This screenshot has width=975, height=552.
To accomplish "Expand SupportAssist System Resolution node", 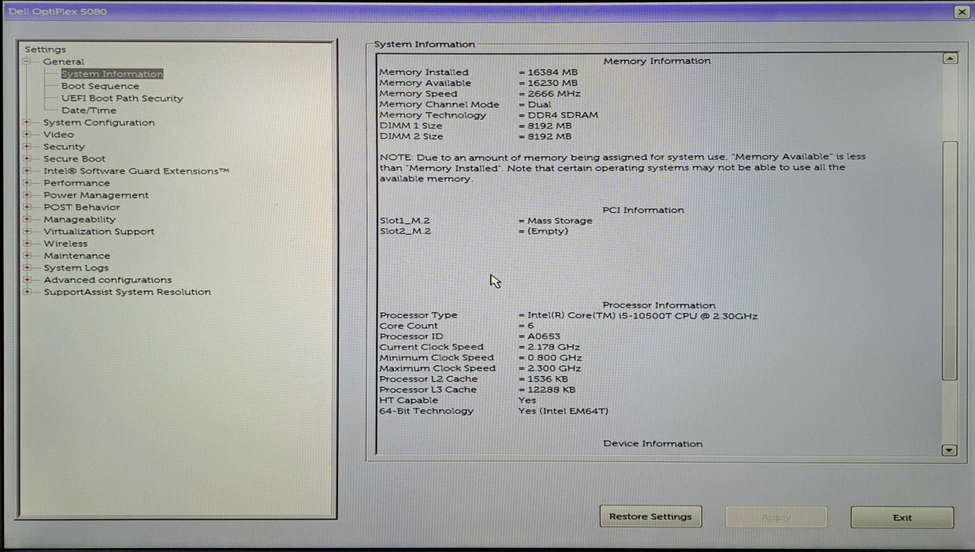I will pyautogui.click(x=27, y=292).
